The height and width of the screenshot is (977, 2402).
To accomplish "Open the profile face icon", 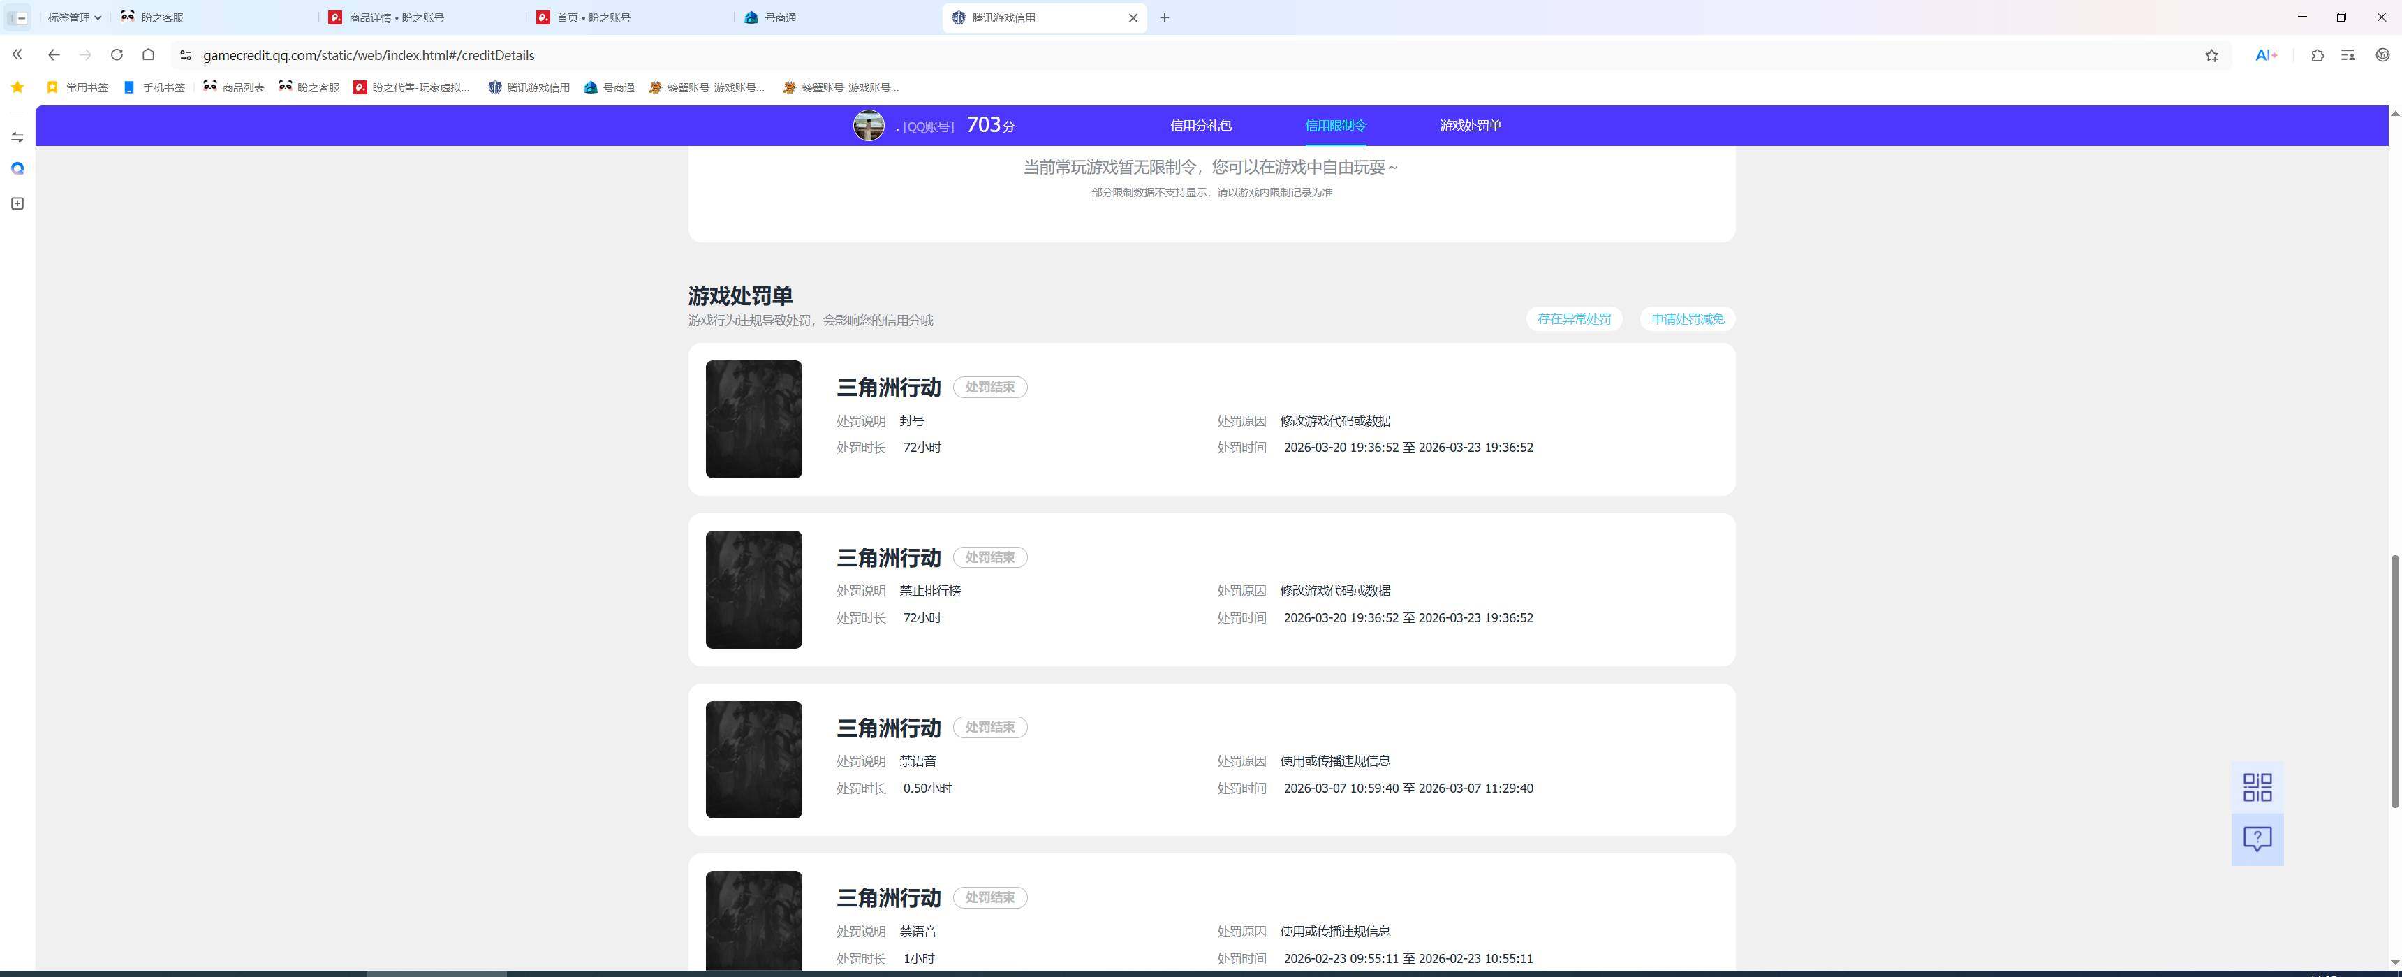I will (2382, 55).
